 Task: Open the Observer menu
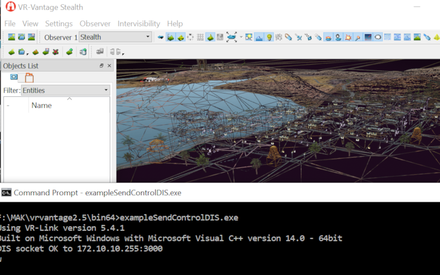tap(95, 24)
